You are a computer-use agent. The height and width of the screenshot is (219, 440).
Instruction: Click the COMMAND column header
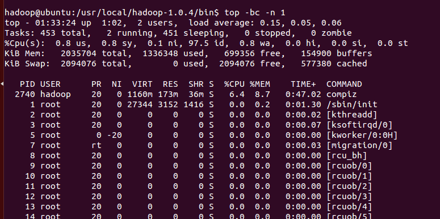(344, 84)
